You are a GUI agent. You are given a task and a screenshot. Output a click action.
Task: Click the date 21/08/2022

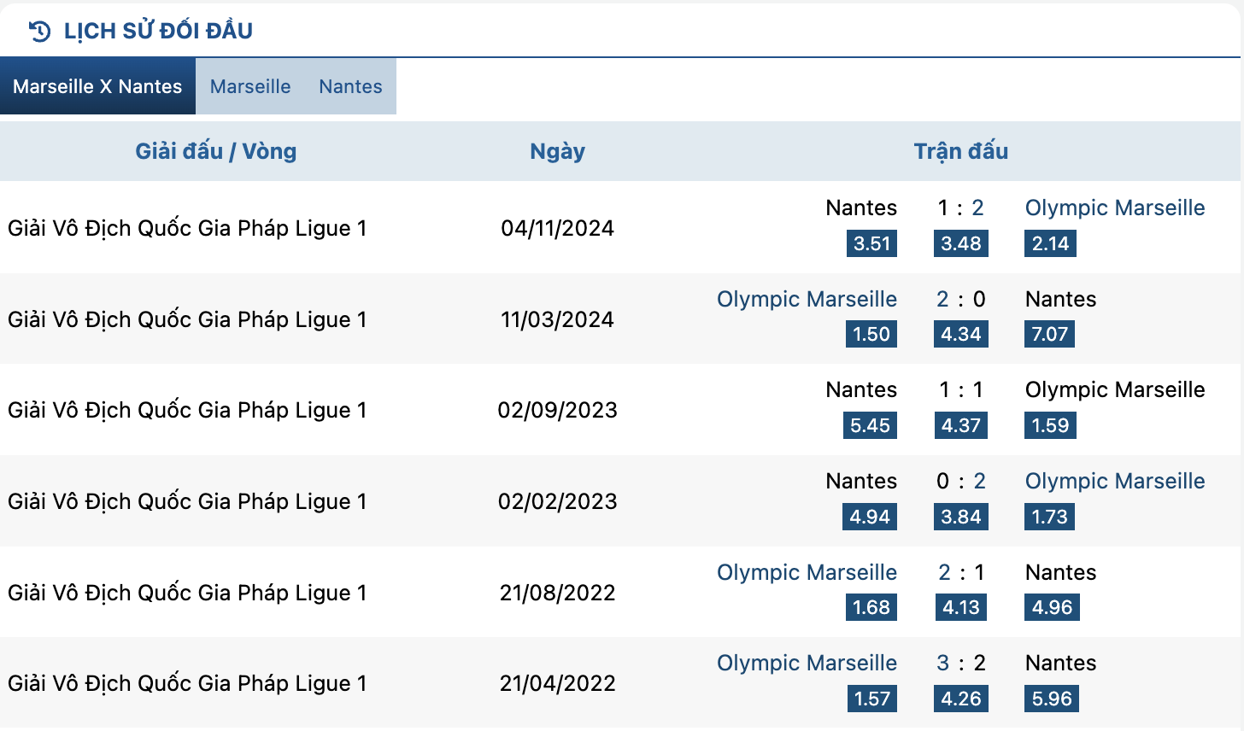558,593
